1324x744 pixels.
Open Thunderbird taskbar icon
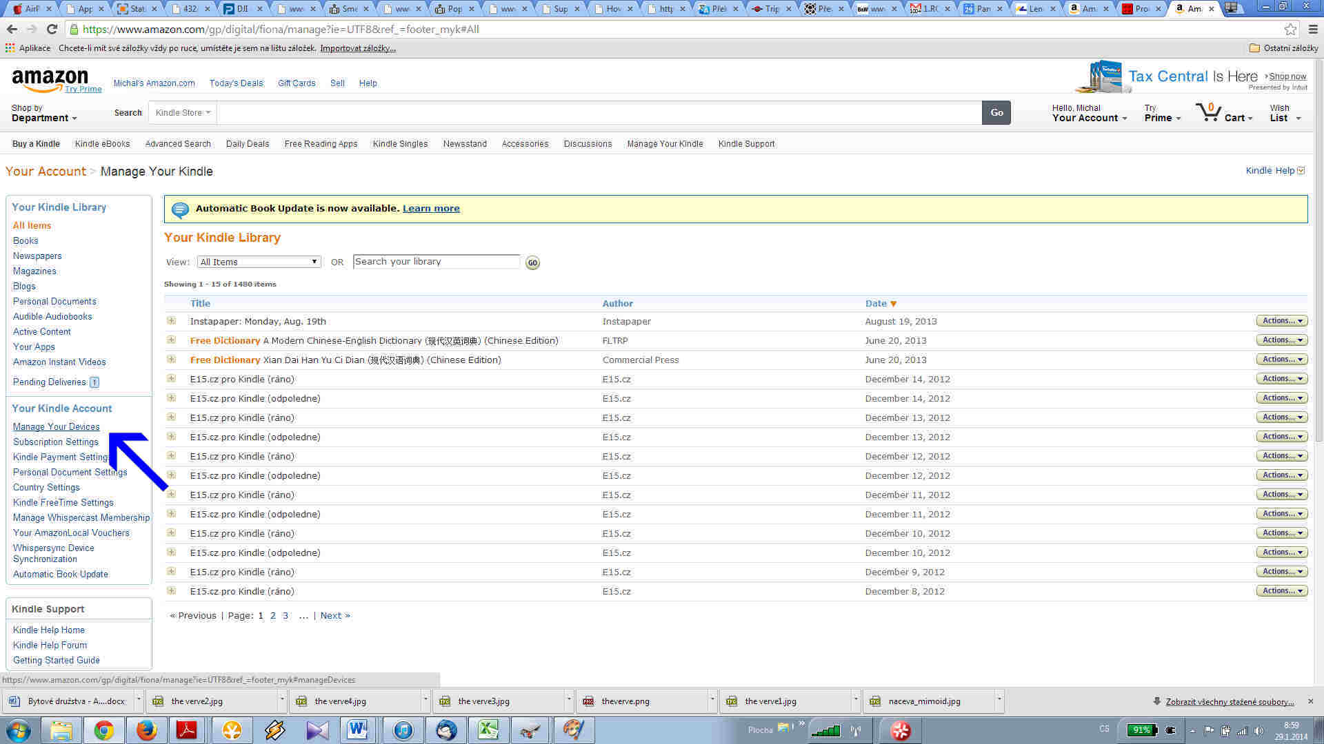[x=446, y=730]
